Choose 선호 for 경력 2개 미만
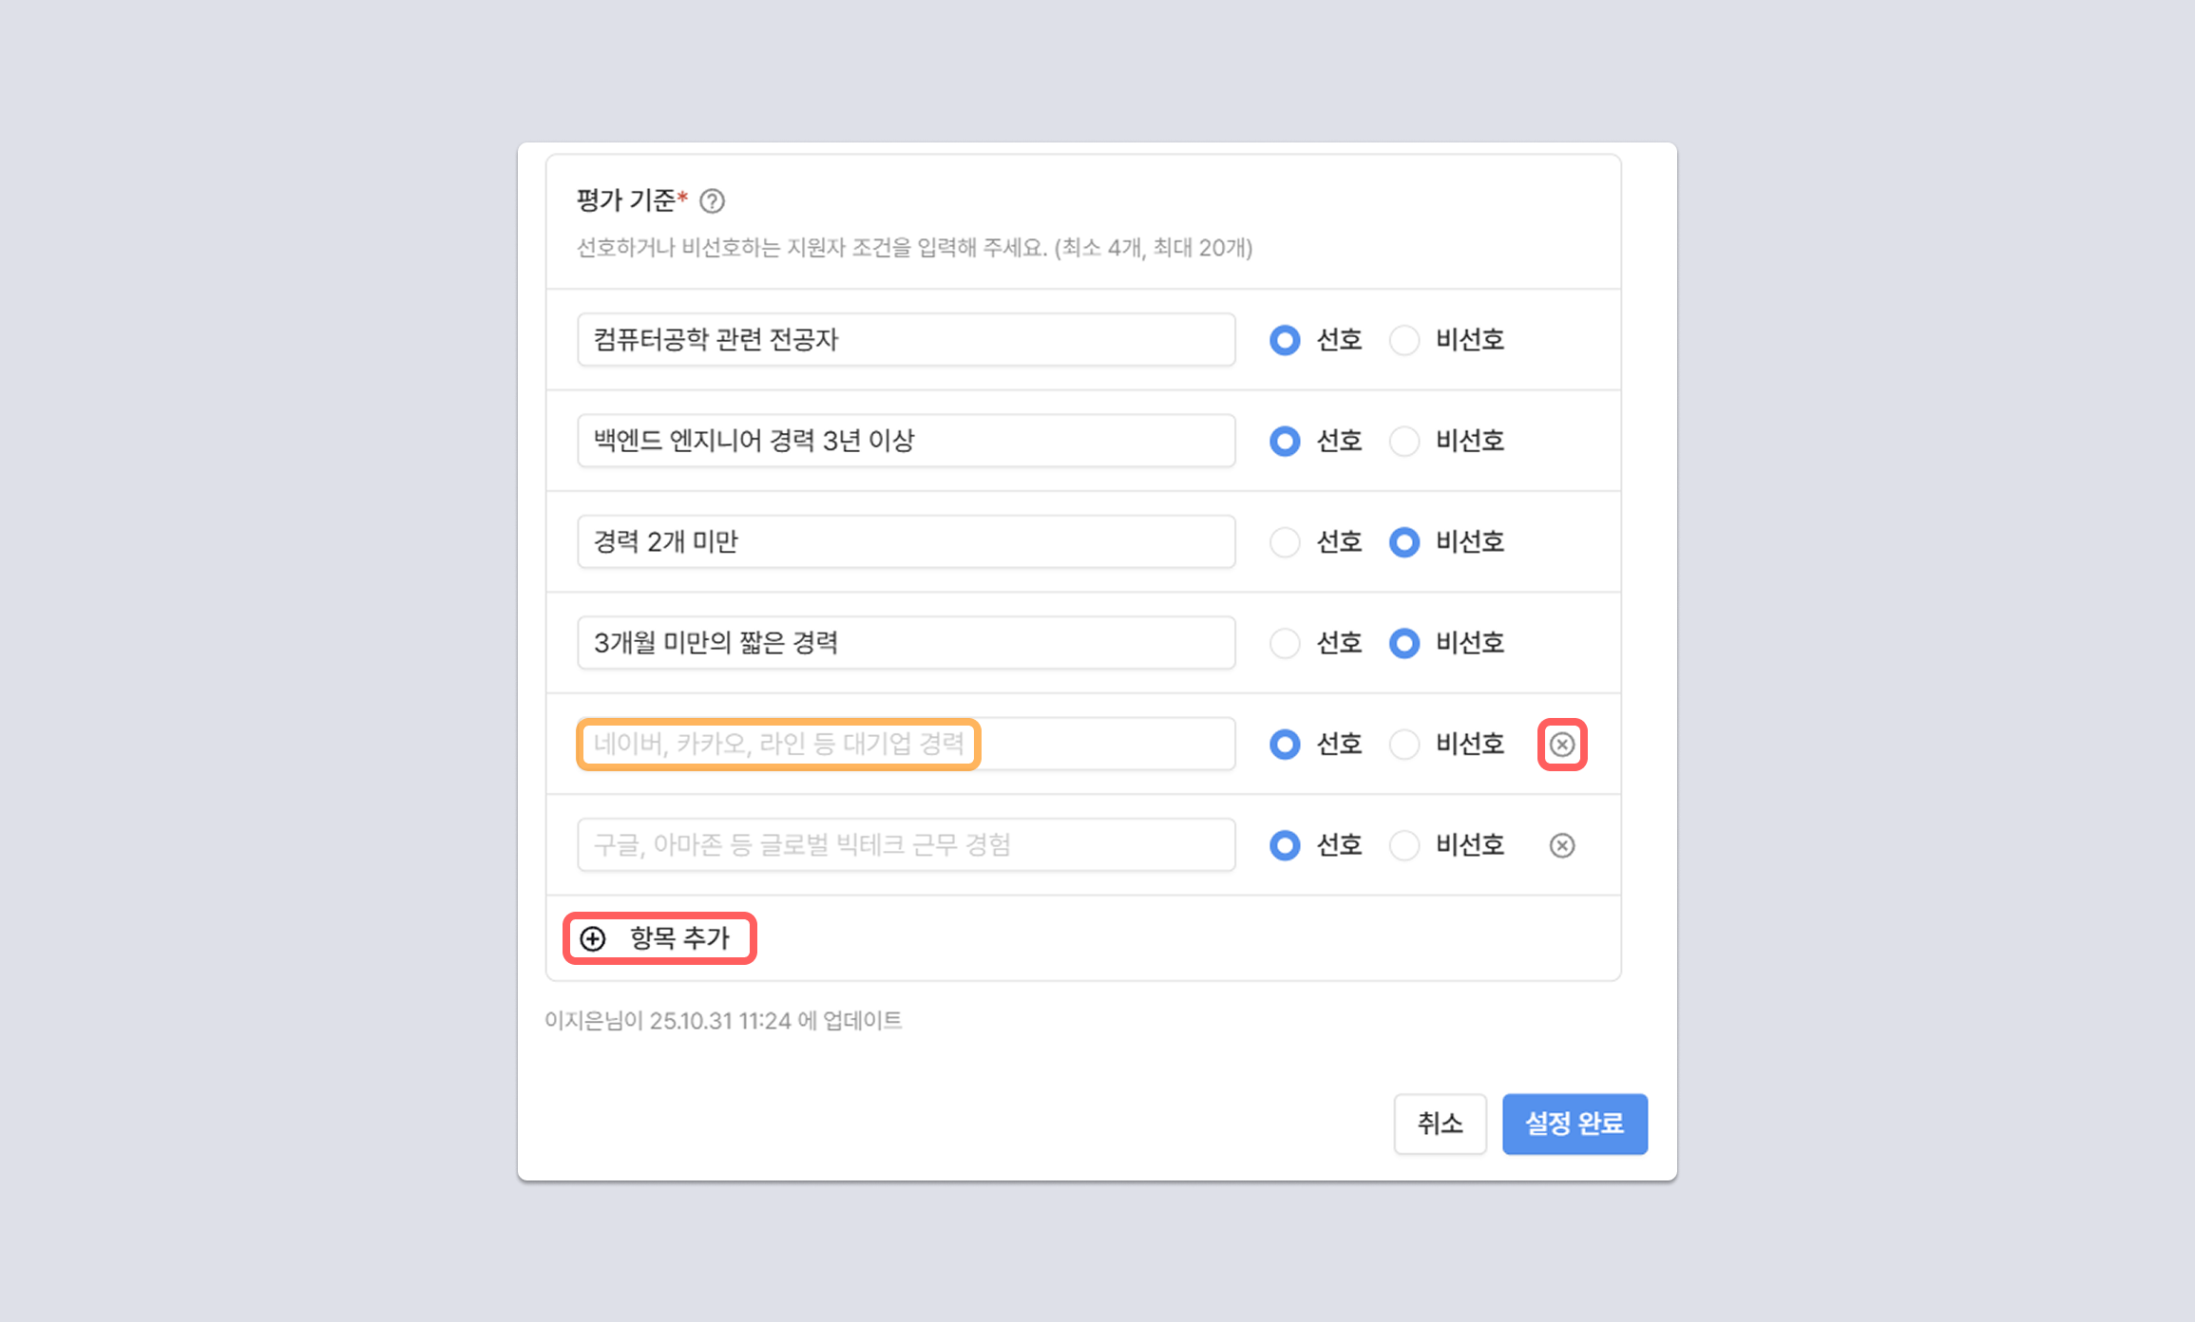Image resolution: width=2195 pixels, height=1322 pixels. coord(1285,542)
